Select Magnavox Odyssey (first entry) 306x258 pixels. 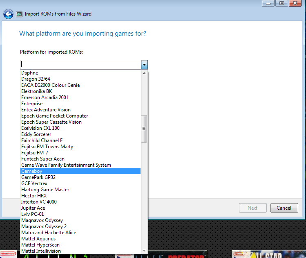pos(80,220)
